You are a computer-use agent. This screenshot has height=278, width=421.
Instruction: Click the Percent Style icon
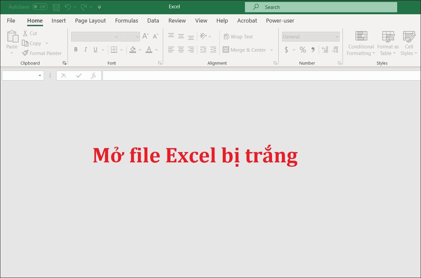[303, 50]
